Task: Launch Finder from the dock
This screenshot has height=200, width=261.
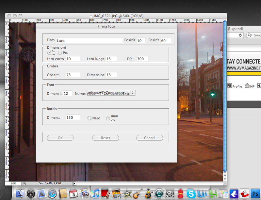Action: pyautogui.click(x=20, y=194)
